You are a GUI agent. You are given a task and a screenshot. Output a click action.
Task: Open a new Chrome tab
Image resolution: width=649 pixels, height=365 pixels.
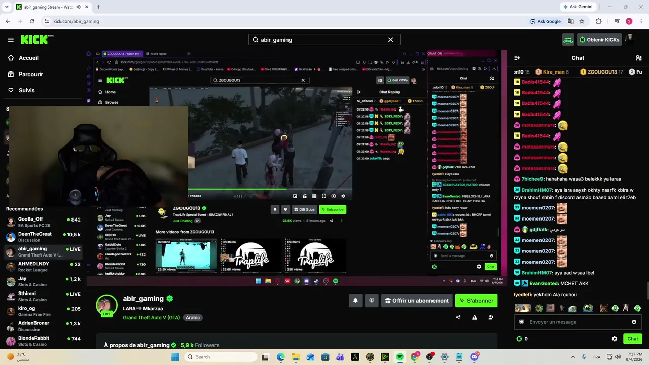(x=98, y=7)
